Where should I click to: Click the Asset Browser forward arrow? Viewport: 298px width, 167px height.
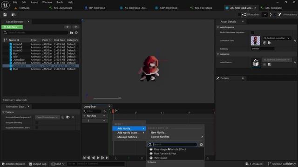[75, 27]
